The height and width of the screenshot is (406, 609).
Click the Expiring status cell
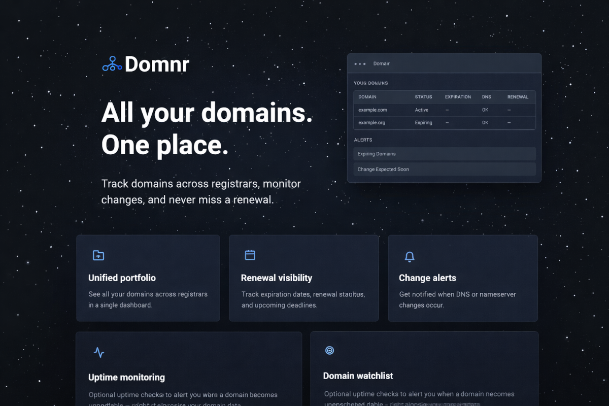pyautogui.click(x=424, y=123)
